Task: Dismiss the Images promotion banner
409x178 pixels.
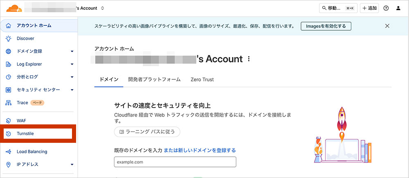Action: (387, 26)
